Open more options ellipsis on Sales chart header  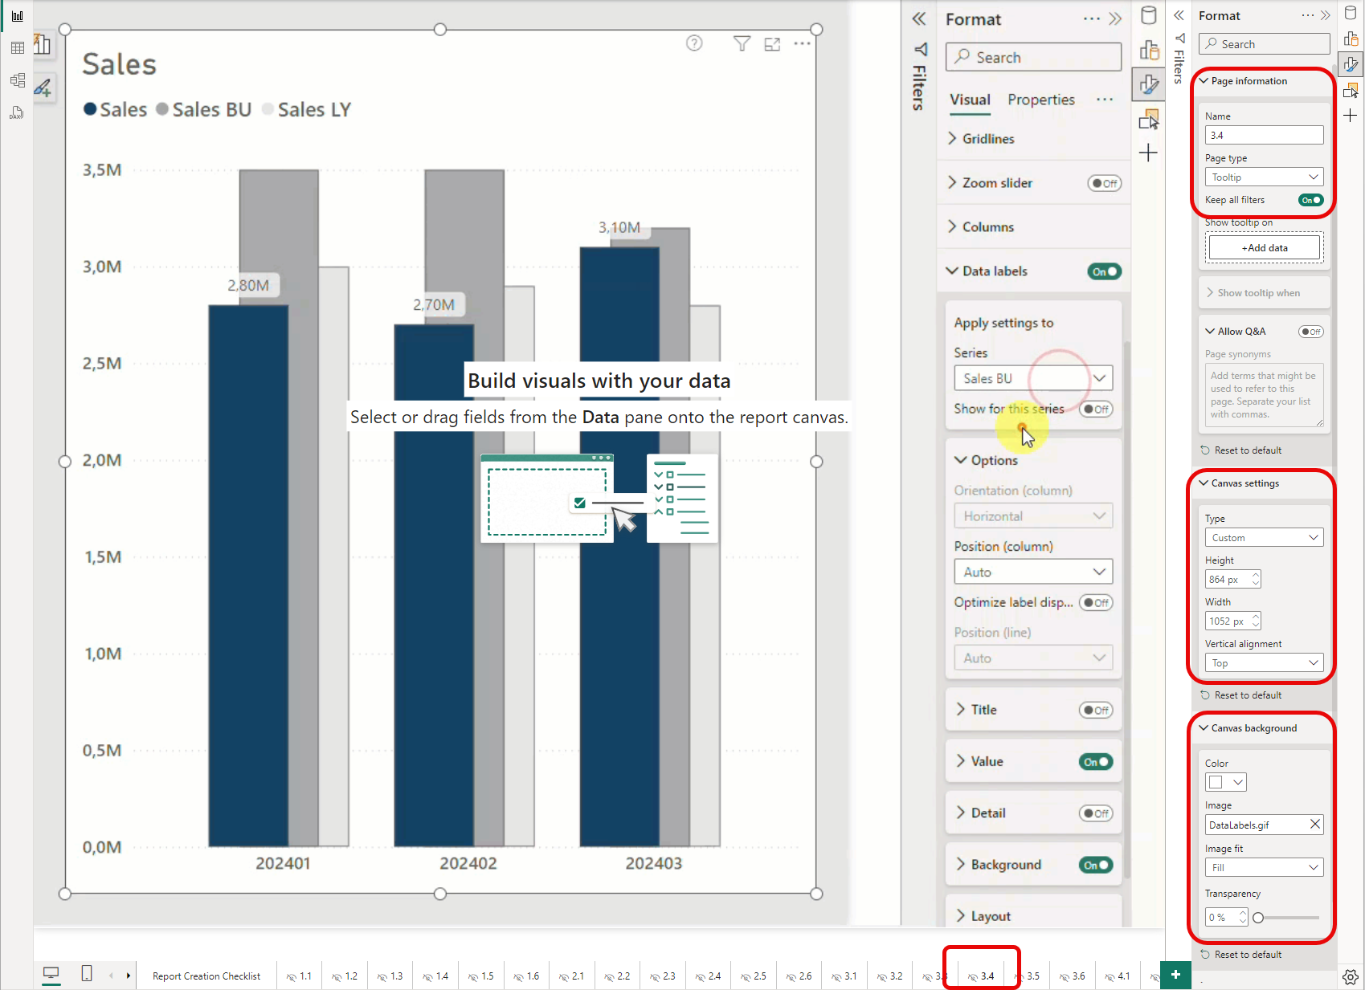(802, 43)
